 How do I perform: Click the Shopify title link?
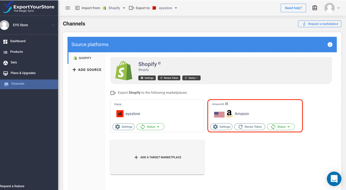[147, 64]
